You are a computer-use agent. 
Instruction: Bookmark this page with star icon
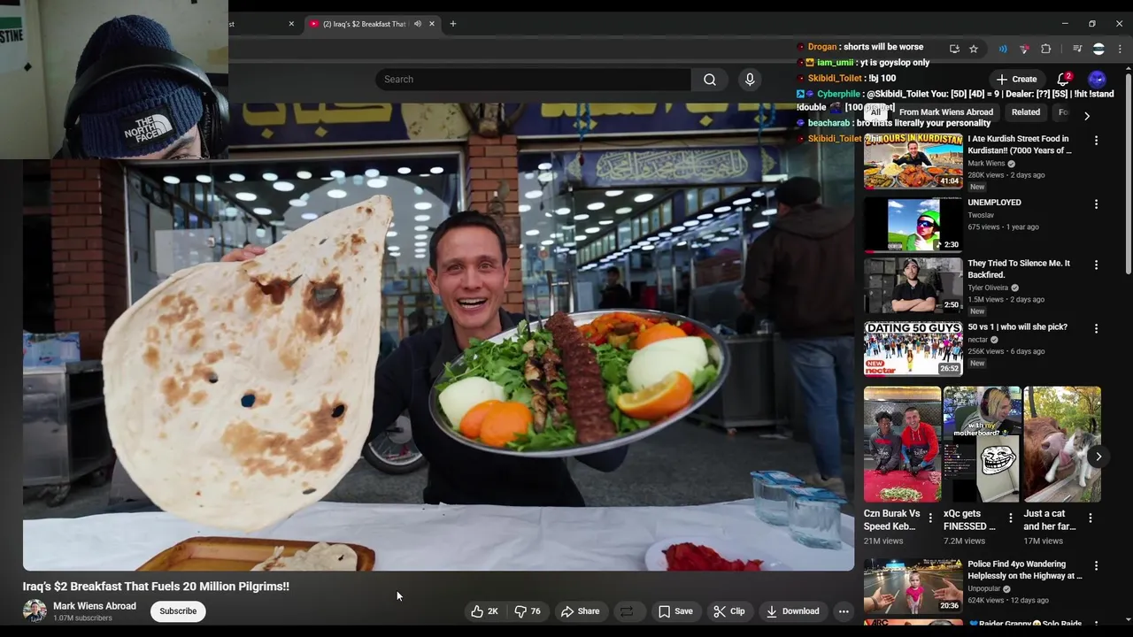(974, 49)
